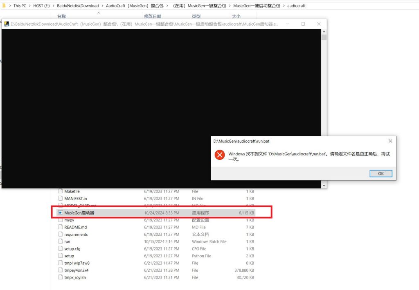Navigate to BaiduNetdiskDownload in the address bar
419x290 pixels.
78,6
